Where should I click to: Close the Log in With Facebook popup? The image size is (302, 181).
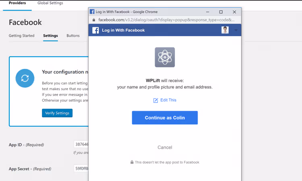[x=234, y=12]
